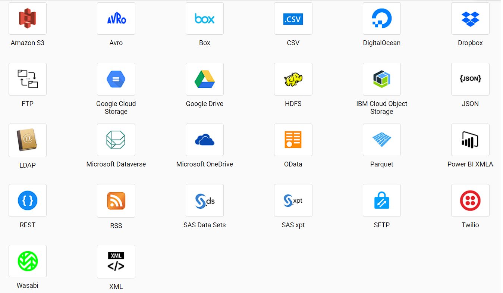503x293 pixels.
Task: Click the RSS feed icon
Action: (116, 201)
